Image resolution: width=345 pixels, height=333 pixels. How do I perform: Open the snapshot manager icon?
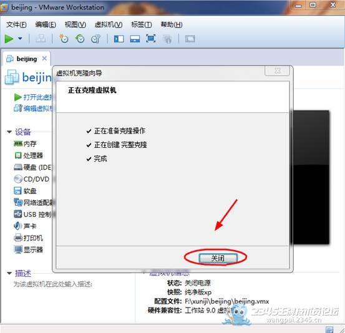95,39
